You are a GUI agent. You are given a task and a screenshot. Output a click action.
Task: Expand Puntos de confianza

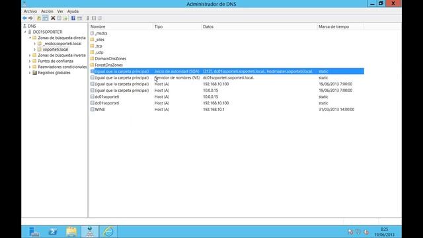click(x=30, y=61)
